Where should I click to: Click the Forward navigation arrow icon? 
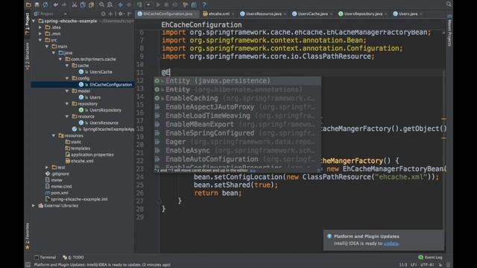[x=129, y=4]
